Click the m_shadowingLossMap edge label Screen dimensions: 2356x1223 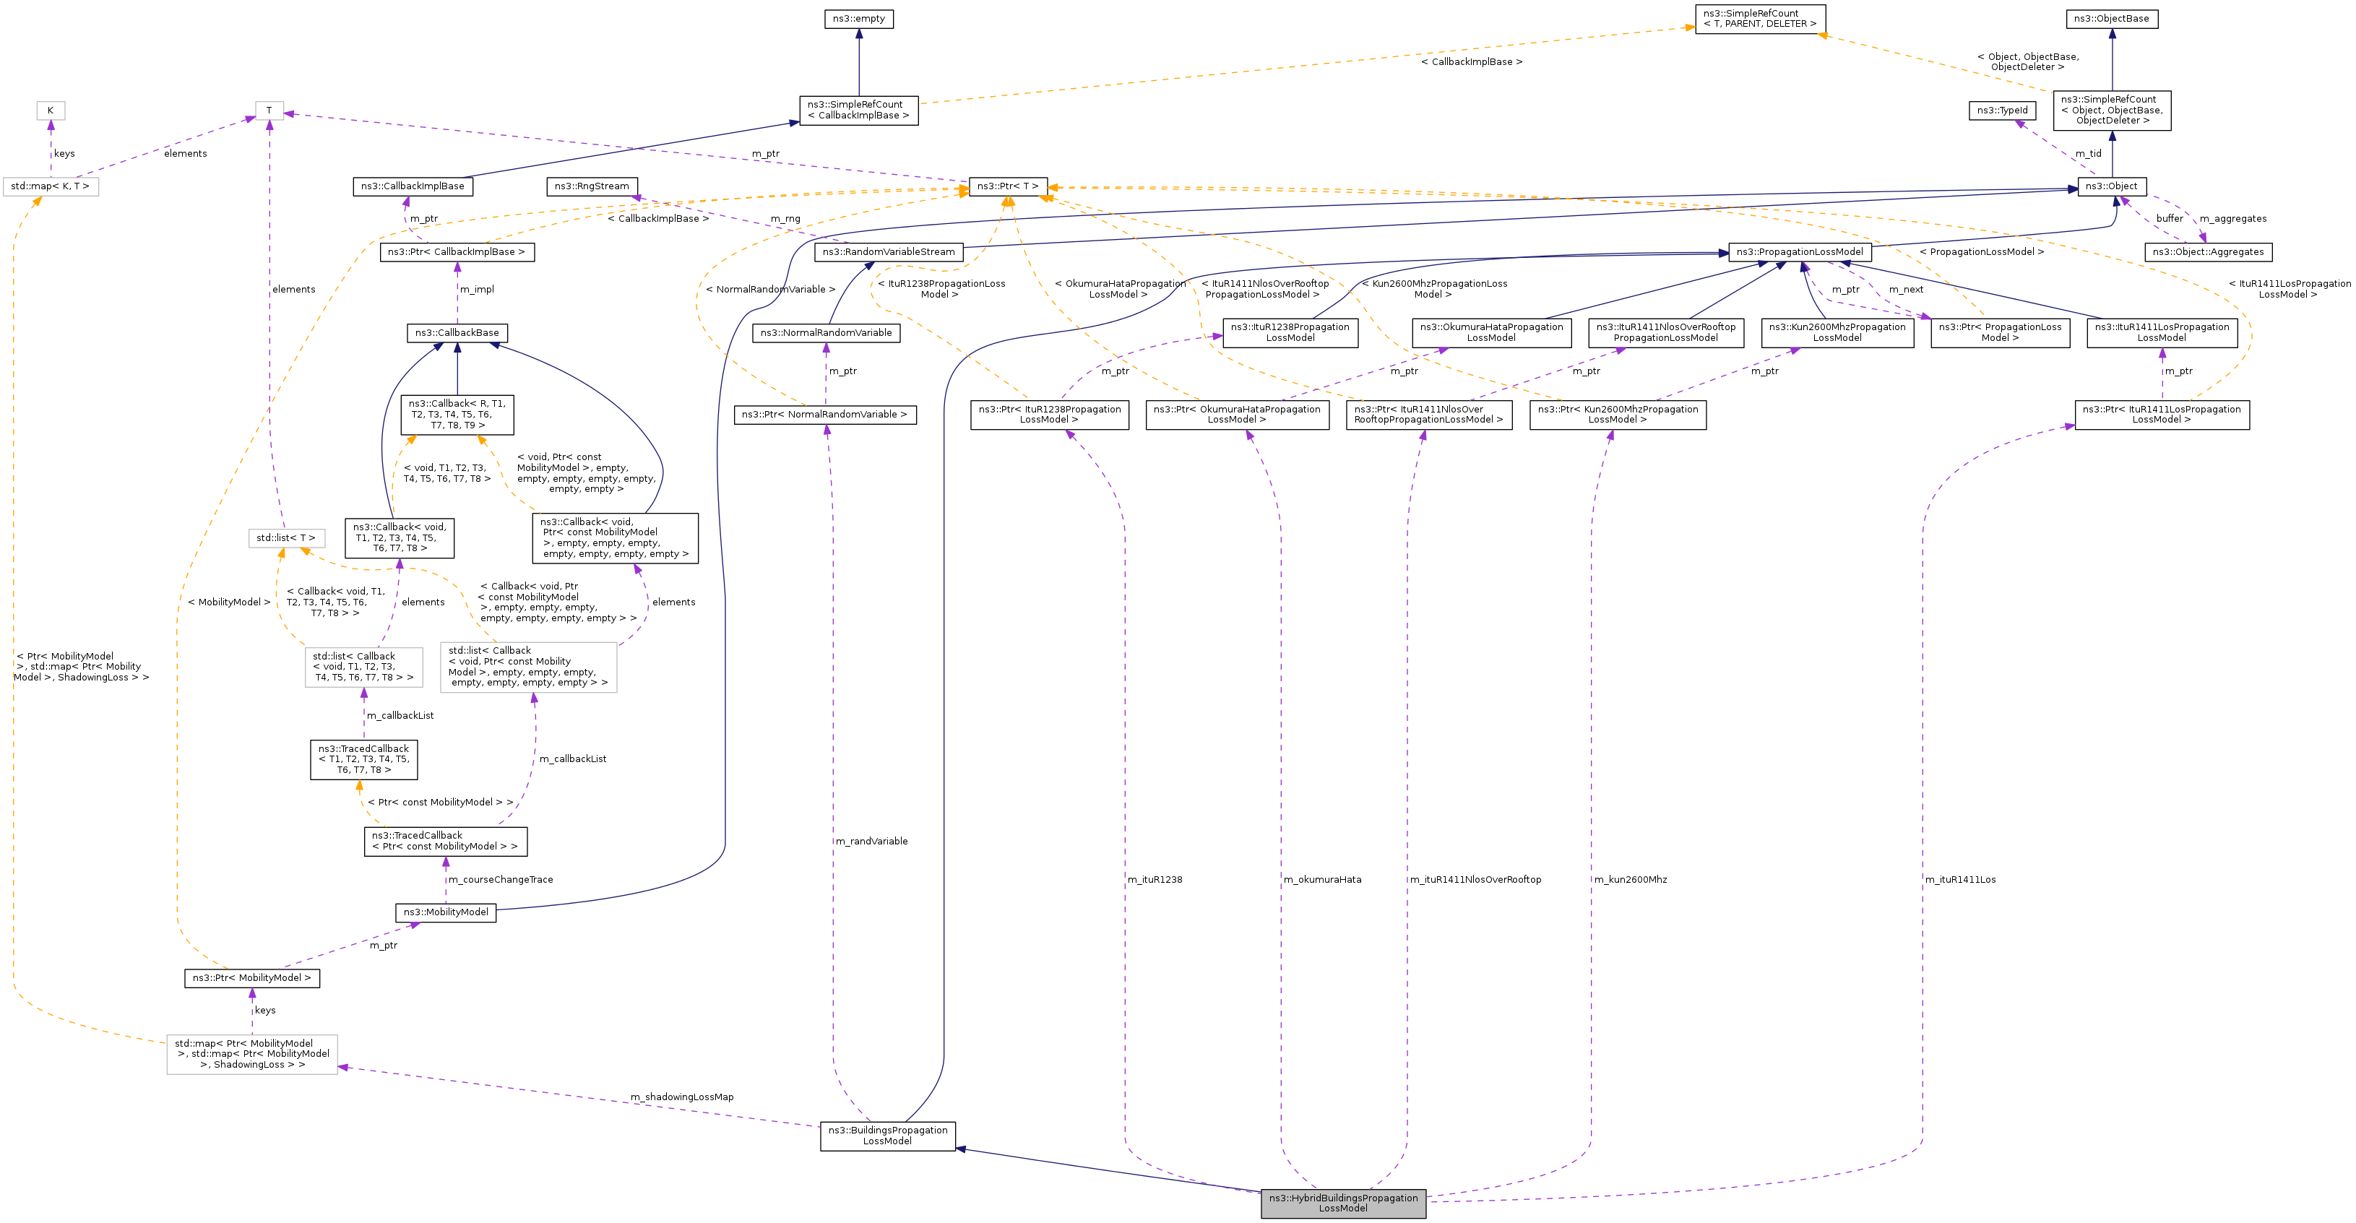[681, 1097]
